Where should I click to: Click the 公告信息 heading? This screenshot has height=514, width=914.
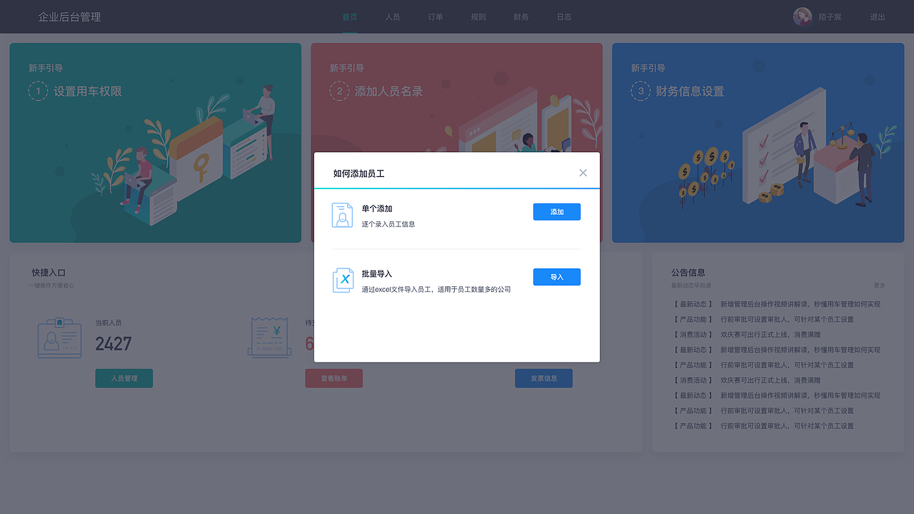pos(688,273)
